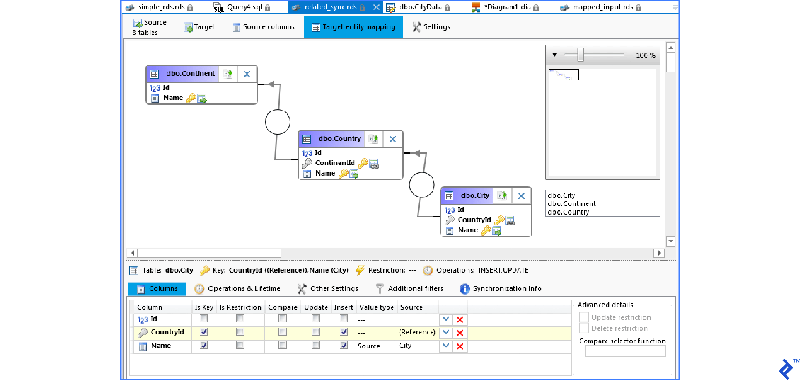Expand the source dropdown in Id row

coord(446,320)
